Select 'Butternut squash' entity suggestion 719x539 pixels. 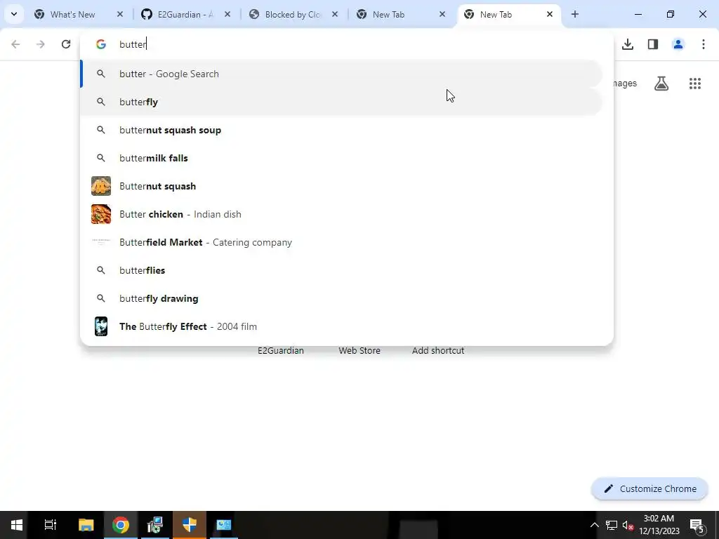coord(341,186)
